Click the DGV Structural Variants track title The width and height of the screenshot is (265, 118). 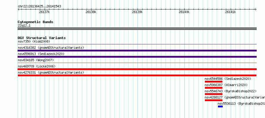42,38
